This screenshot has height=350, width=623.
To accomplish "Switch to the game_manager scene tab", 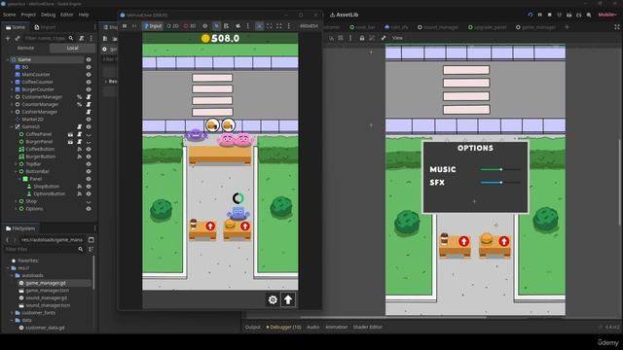I will (534, 27).
